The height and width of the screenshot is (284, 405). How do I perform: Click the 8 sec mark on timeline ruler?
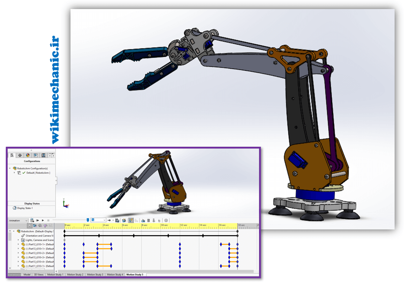[x=144, y=225]
